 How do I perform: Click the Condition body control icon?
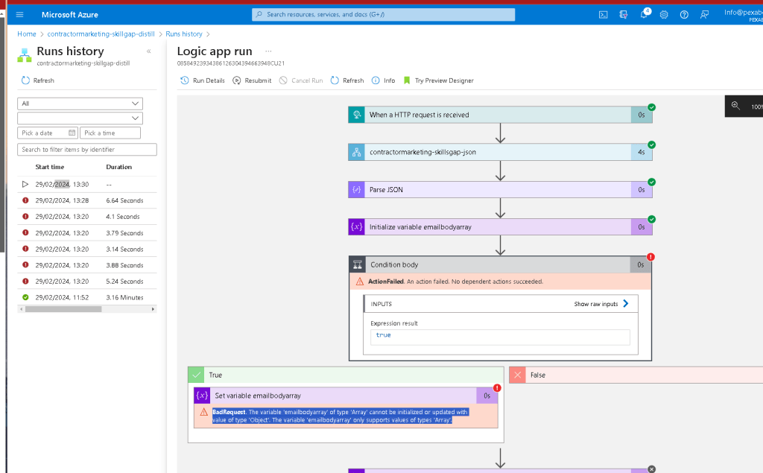pos(358,264)
